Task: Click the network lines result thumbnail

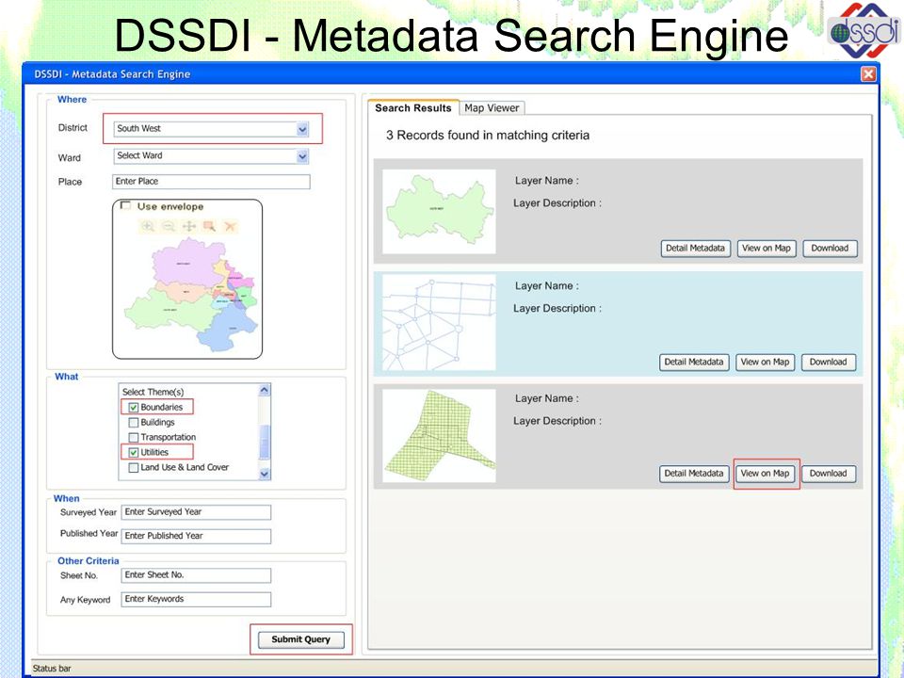Action: point(440,322)
